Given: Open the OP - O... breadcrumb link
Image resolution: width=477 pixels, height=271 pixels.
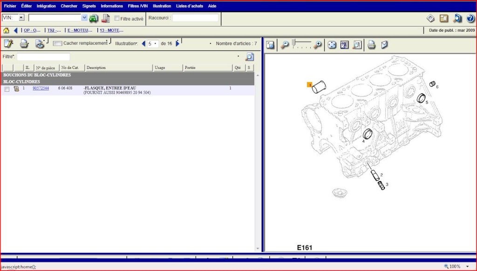Looking at the screenshot, I should coord(32,30).
